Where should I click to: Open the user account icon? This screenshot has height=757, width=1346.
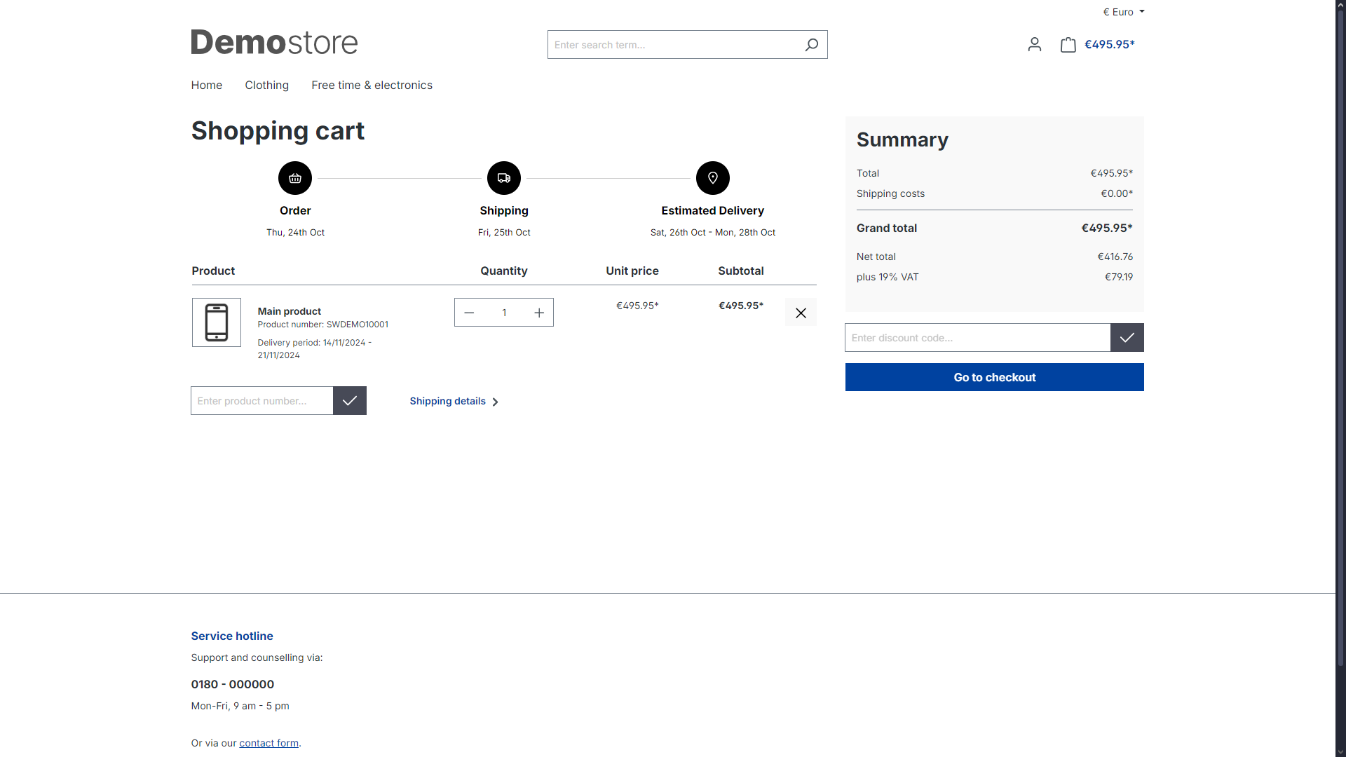(x=1035, y=45)
